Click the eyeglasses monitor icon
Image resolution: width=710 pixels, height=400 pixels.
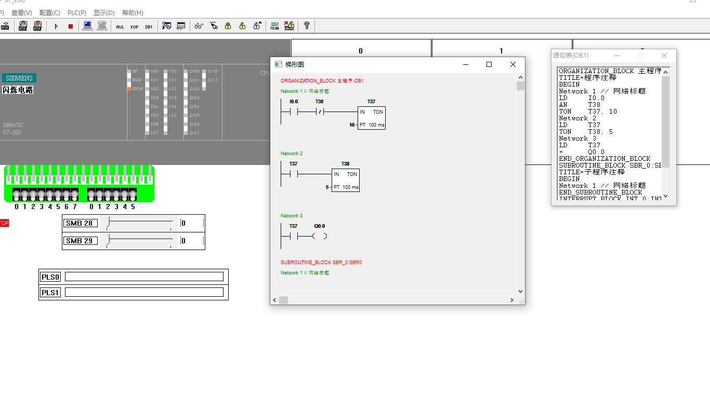(199, 26)
